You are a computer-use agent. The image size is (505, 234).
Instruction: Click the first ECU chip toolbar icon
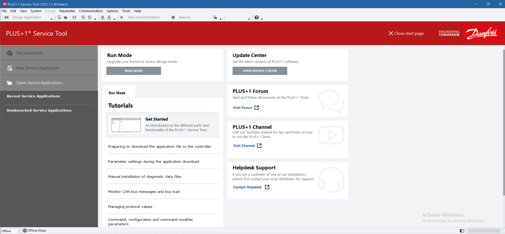[83, 17]
